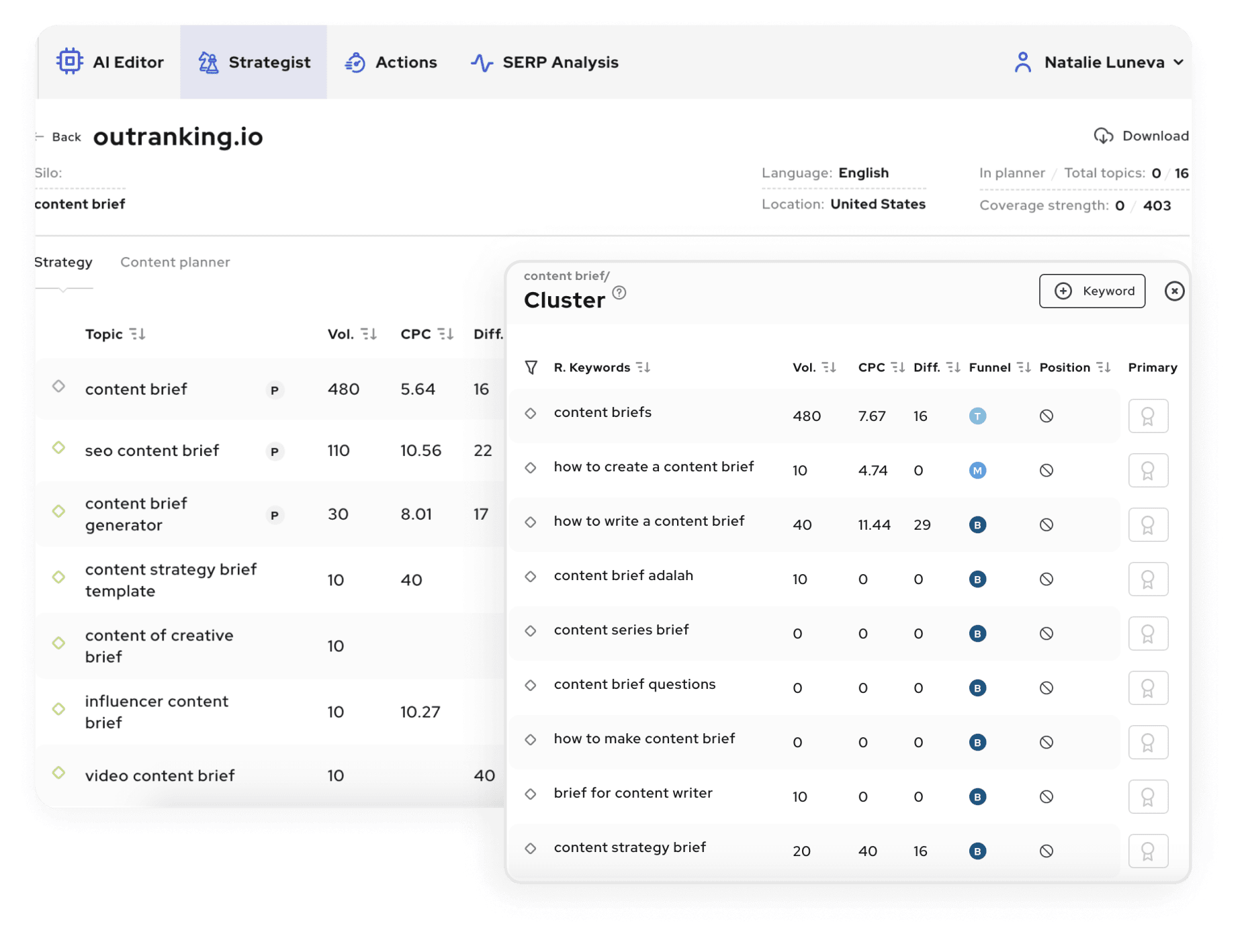Click the Download icon for outranking.io

tap(1104, 136)
